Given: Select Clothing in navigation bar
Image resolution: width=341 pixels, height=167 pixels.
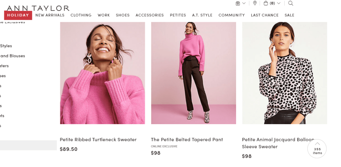Looking at the screenshot, I should click(x=81, y=15).
